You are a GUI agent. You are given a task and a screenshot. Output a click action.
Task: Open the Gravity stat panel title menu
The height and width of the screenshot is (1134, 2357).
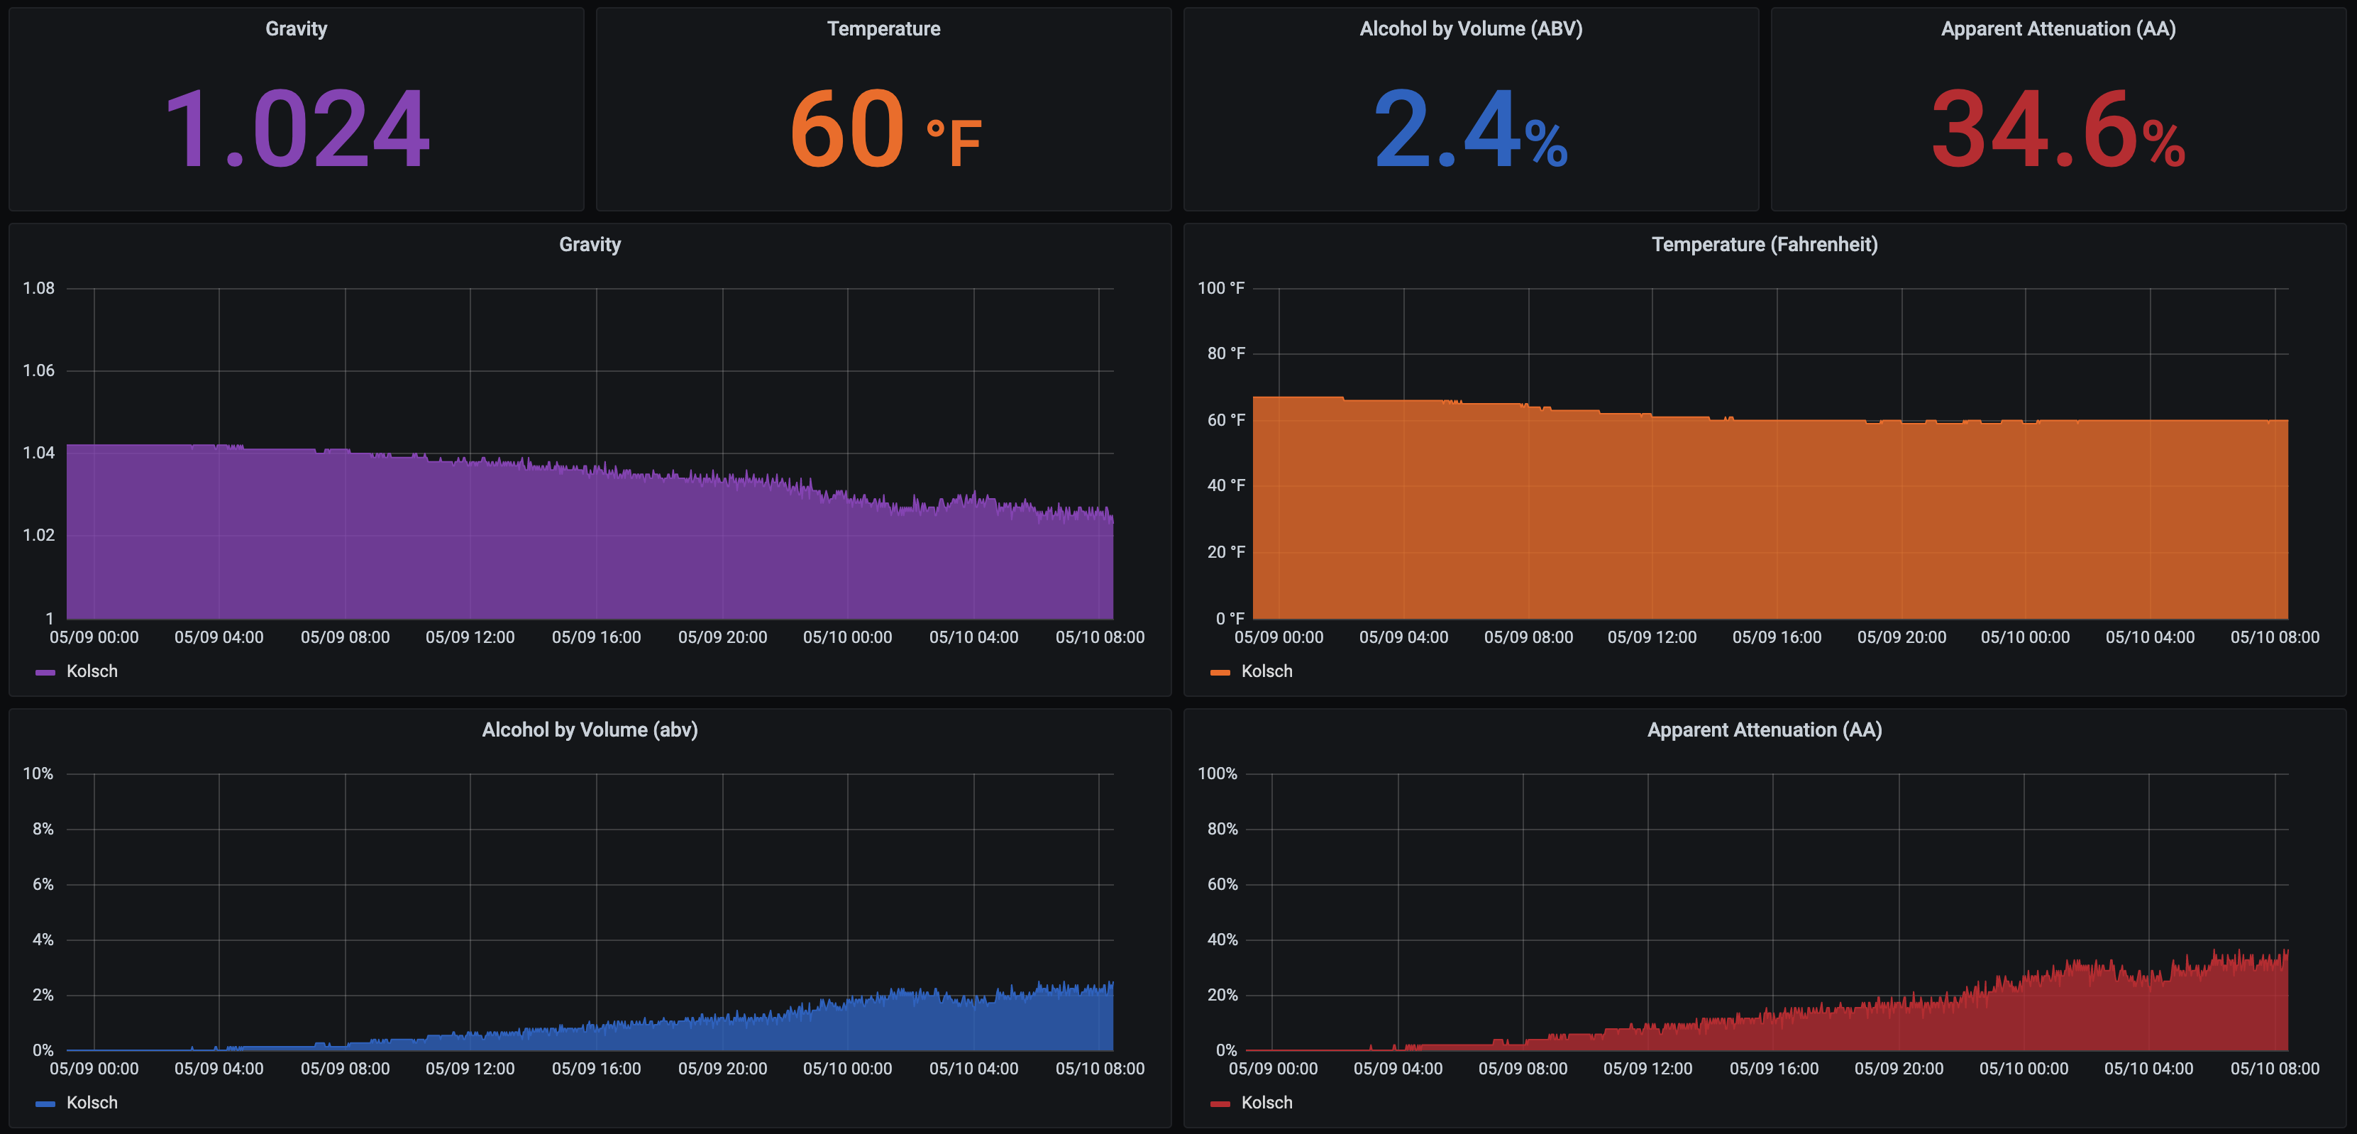(296, 28)
